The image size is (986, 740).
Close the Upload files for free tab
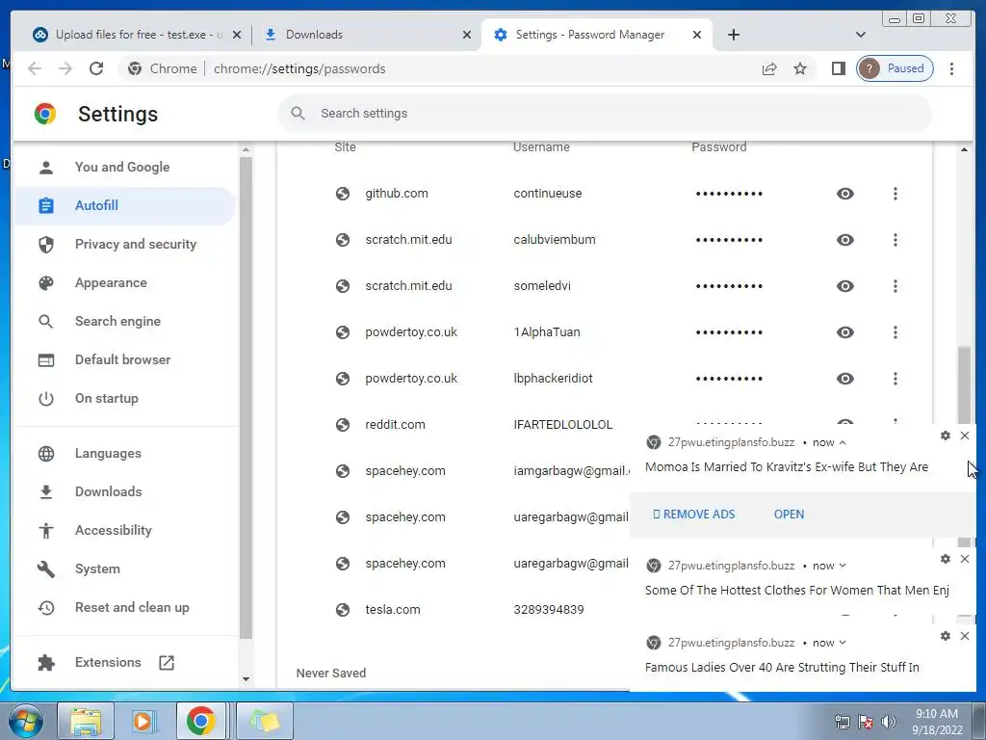pyautogui.click(x=237, y=35)
